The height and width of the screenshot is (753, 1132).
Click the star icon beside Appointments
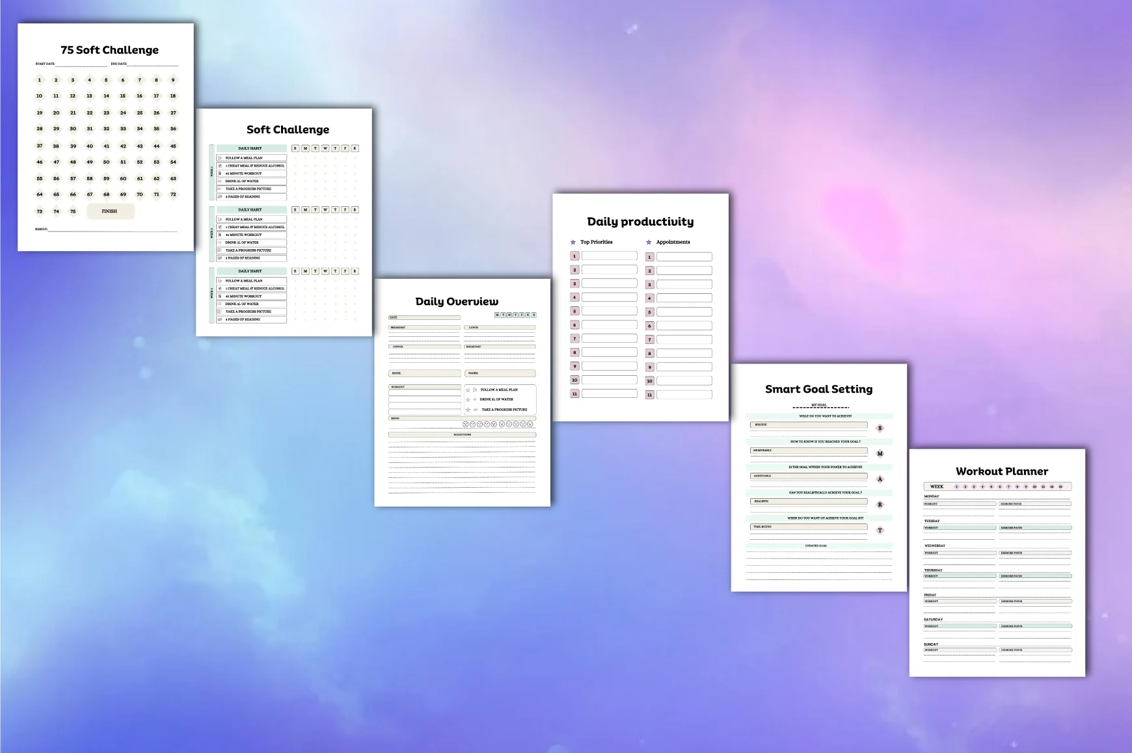pos(649,242)
